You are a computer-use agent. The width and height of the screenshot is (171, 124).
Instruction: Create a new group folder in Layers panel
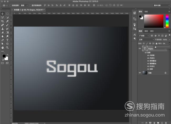click(158, 123)
